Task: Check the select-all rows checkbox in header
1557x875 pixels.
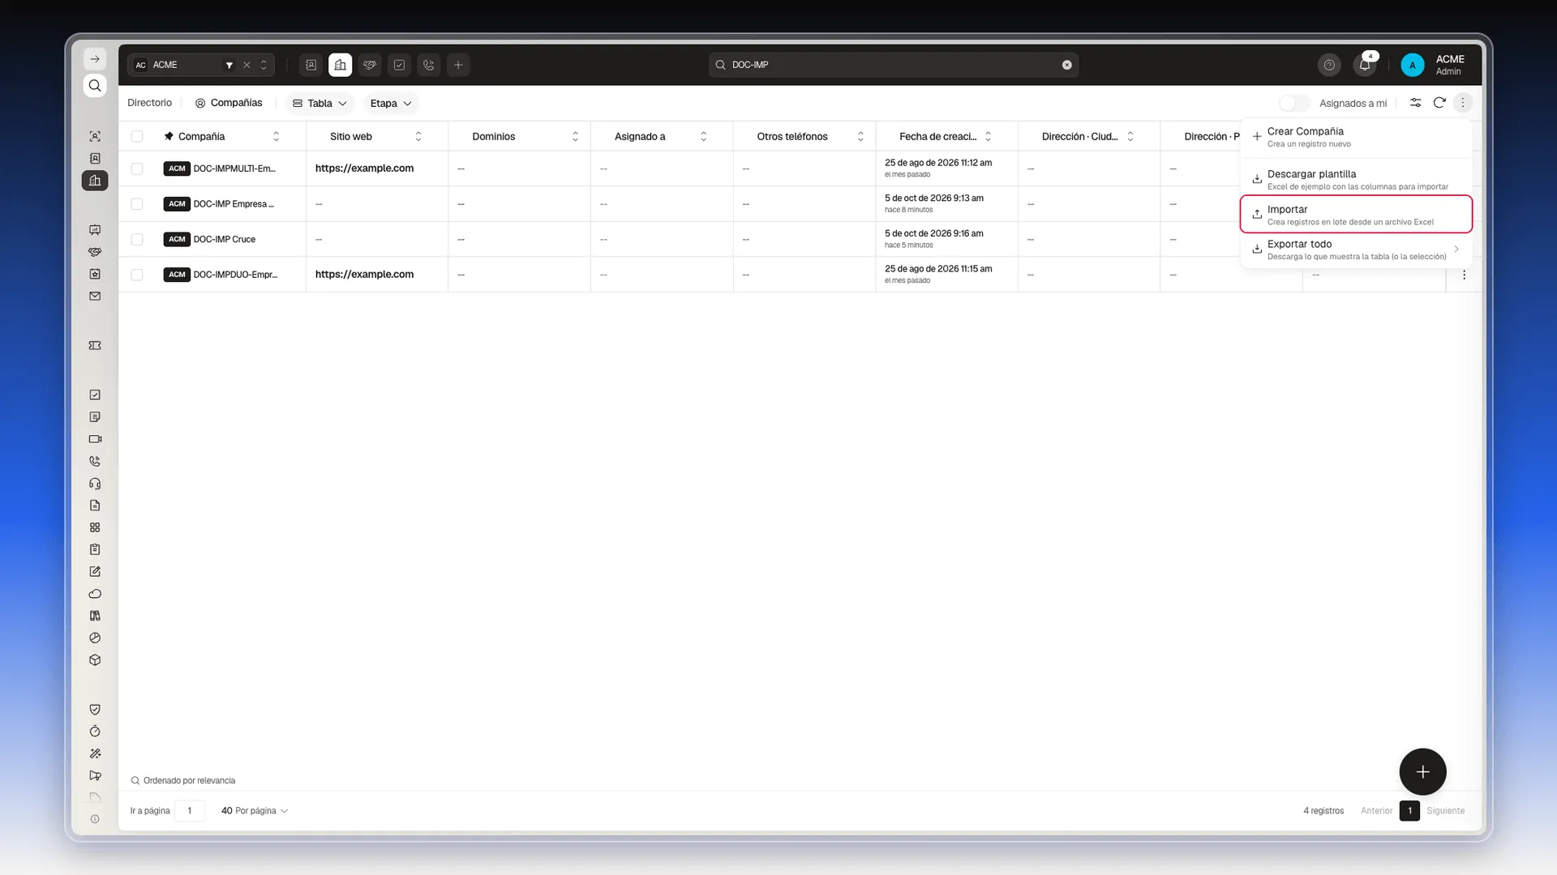Action: (137, 137)
